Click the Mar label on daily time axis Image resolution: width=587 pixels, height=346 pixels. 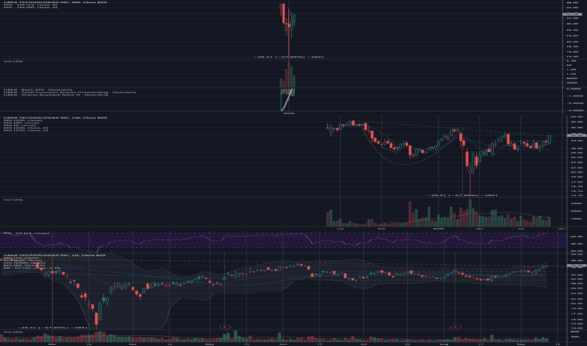[x=52, y=343]
